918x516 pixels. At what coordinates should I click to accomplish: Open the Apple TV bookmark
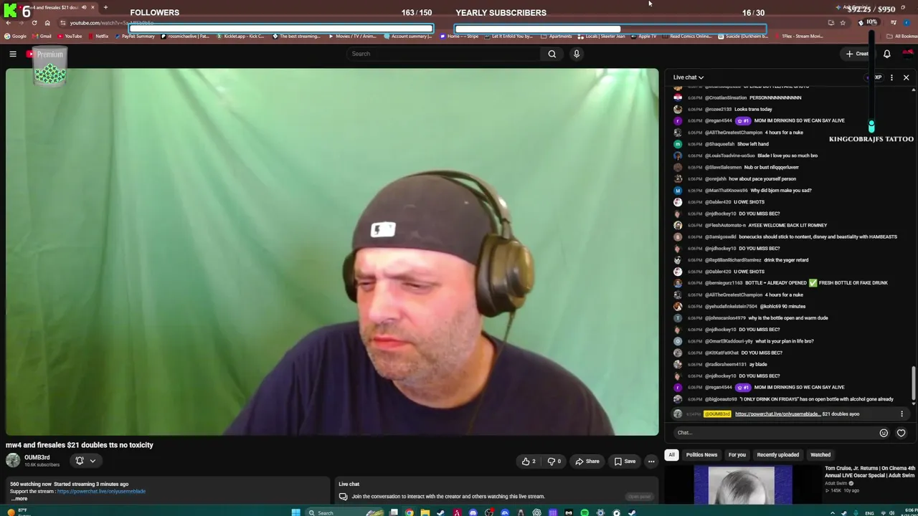click(643, 37)
